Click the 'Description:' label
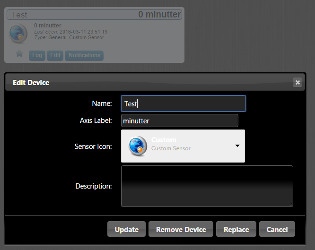Screen dimensions: 315x250 coord(94,186)
